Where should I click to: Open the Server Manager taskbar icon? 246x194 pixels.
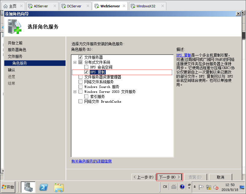tap(28, 187)
